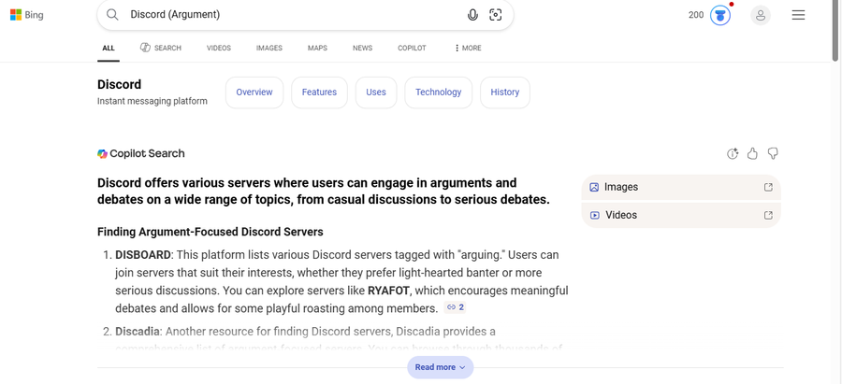Click the Copilot Search logo icon
This screenshot has height=384, width=842.
102,154
